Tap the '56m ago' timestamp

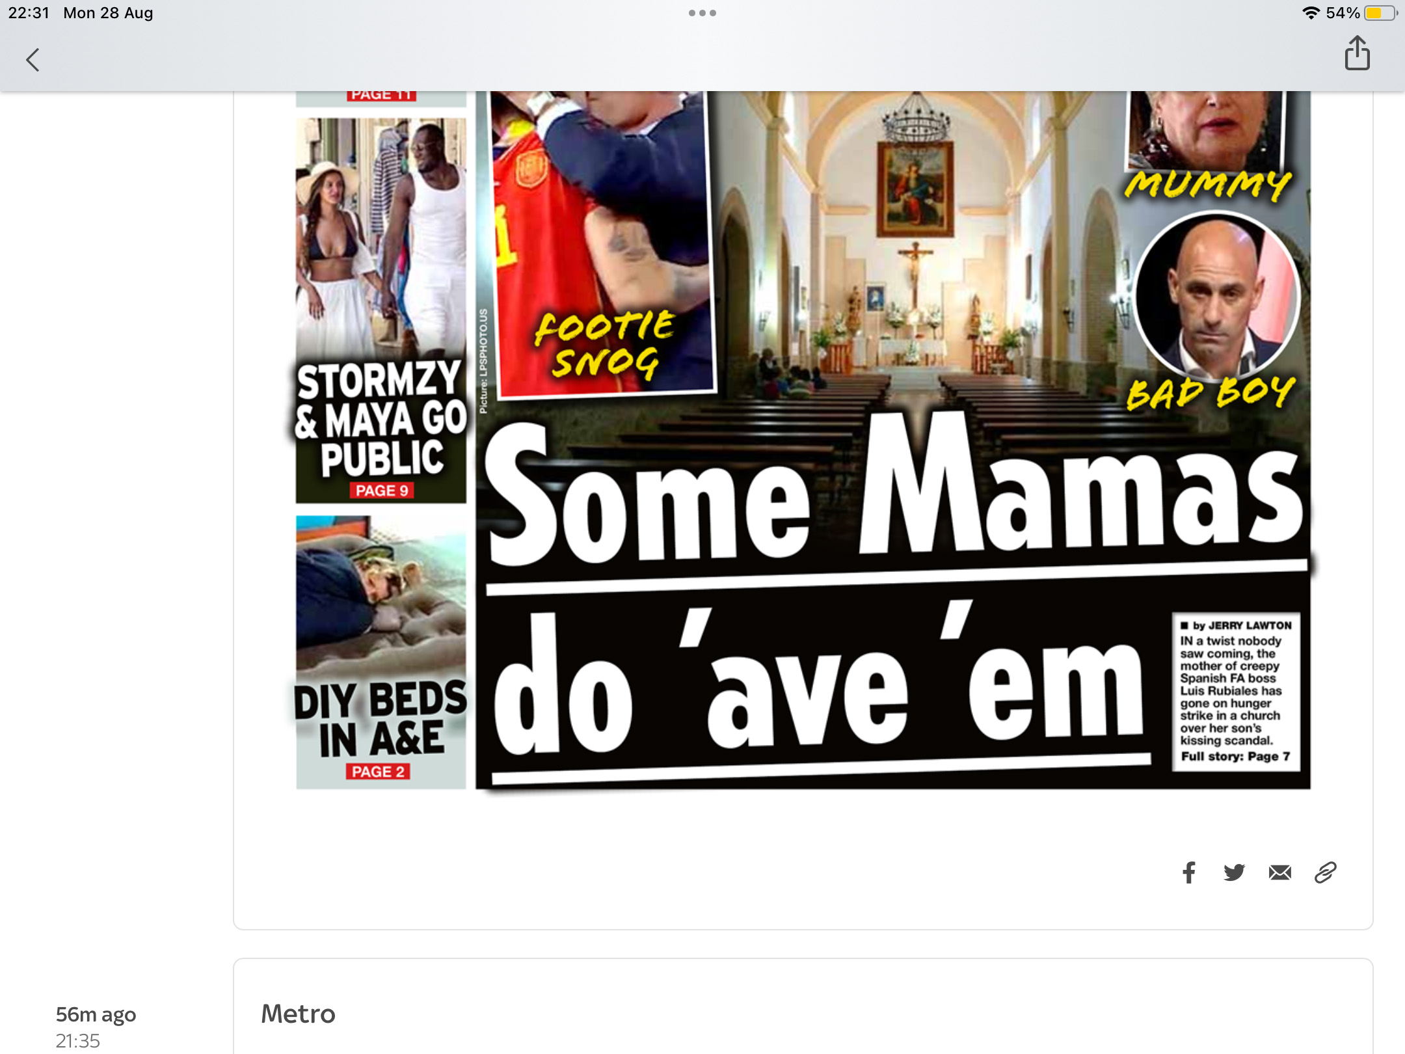pyautogui.click(x=96, y=1014)
